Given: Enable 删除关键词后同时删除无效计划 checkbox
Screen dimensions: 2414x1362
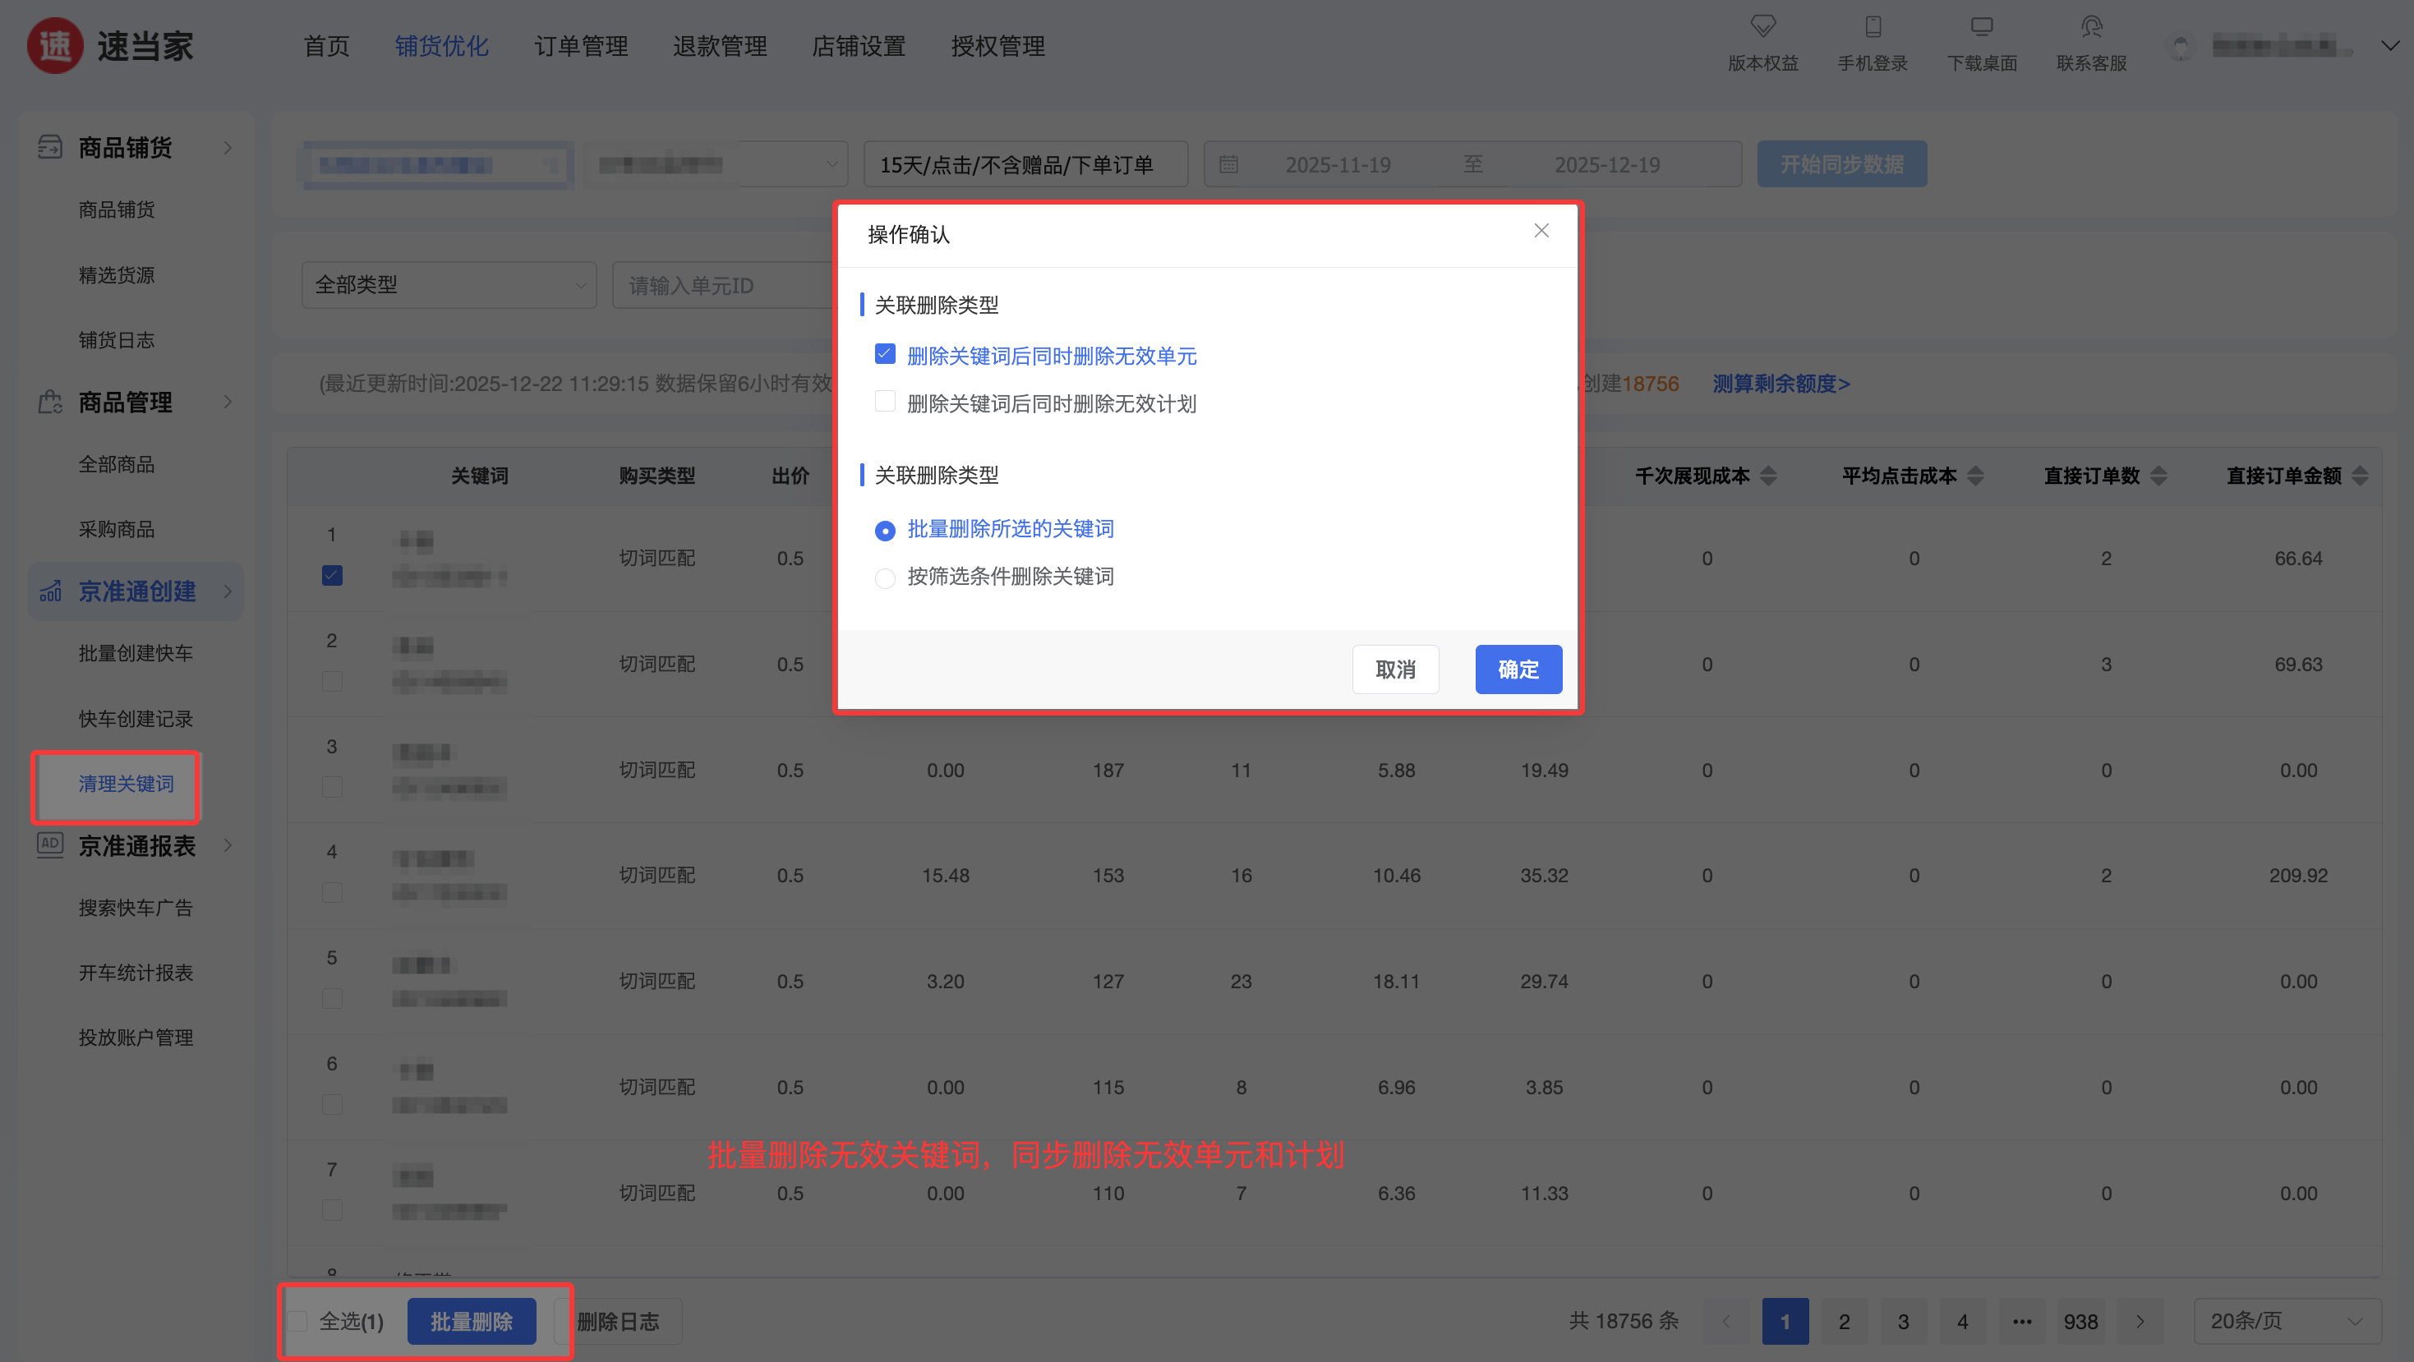Looking at the screenshot, I should point(885,402).
